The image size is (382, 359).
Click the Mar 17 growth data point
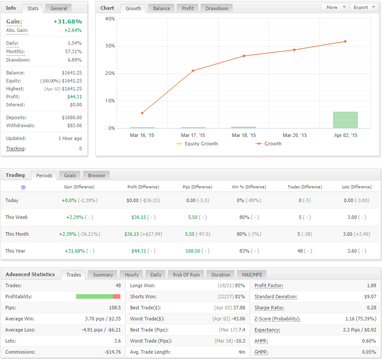point(193,71)
